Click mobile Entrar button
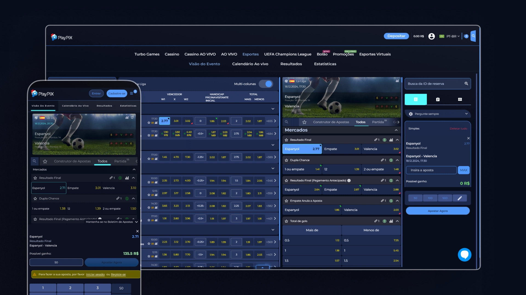Screen dimensions: 526x295 (96, 93)
